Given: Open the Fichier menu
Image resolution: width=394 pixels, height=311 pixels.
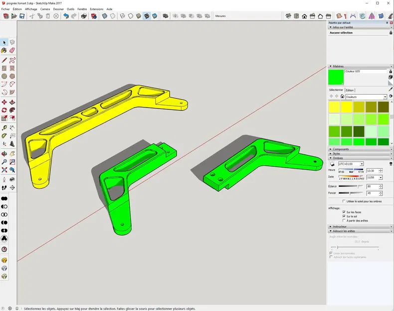Looking at the screenshot, I should coord(5,9).
